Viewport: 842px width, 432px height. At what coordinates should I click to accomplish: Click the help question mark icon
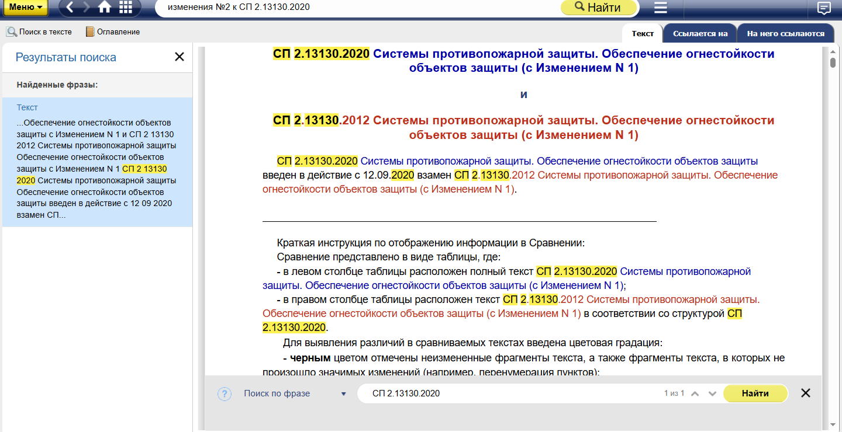[x=225, y=394]
